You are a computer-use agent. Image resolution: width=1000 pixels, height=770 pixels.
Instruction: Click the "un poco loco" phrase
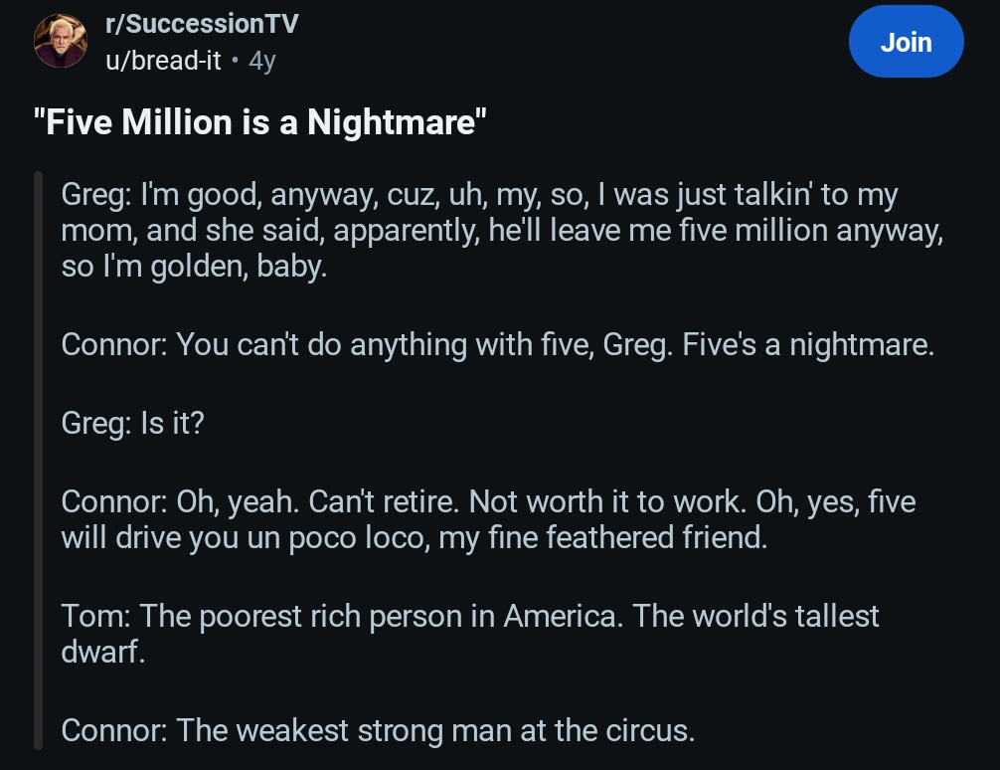329,538
